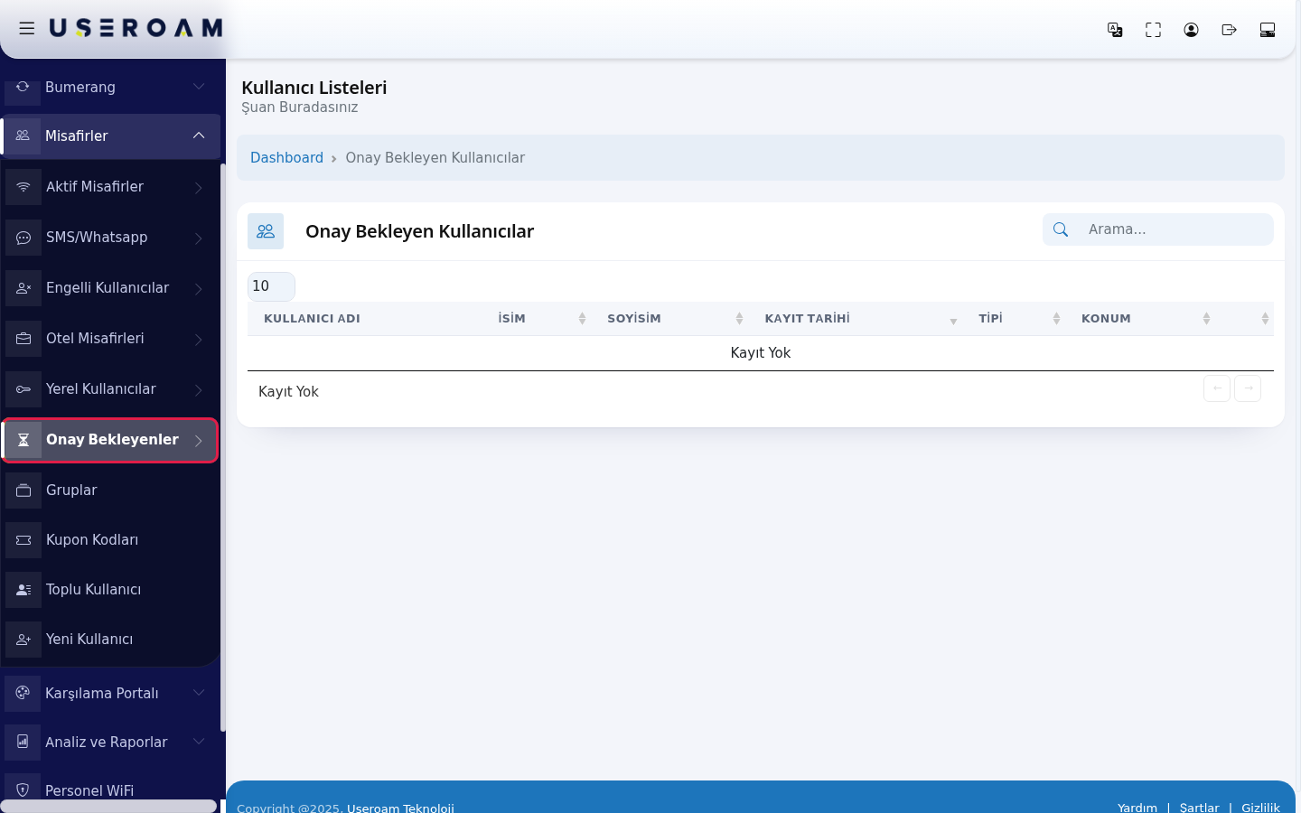Viewport: 1301px width, 813px height.
Task: Open Personel WiFi menu item
Action: (x=110, y=788)
